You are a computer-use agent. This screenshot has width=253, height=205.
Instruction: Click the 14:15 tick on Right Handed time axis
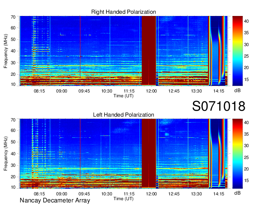(219, 91)
